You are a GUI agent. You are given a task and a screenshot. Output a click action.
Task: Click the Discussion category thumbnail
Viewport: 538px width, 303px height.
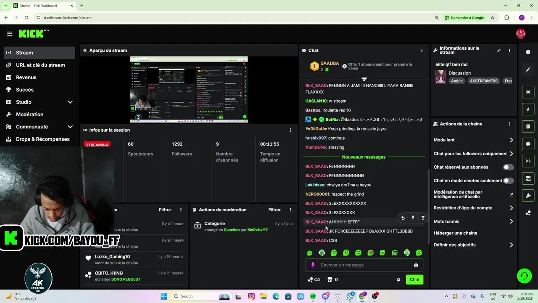click(x=440, y=77)
